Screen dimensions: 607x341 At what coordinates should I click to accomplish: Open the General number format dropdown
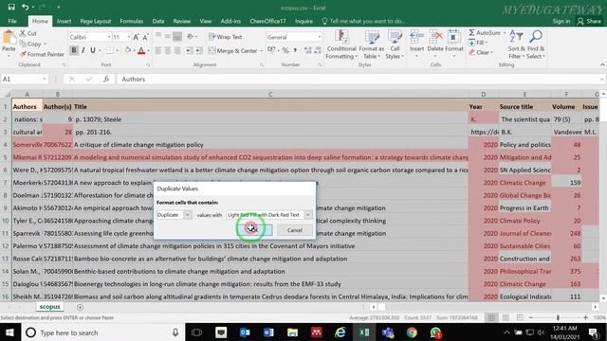tap(320, 37)
